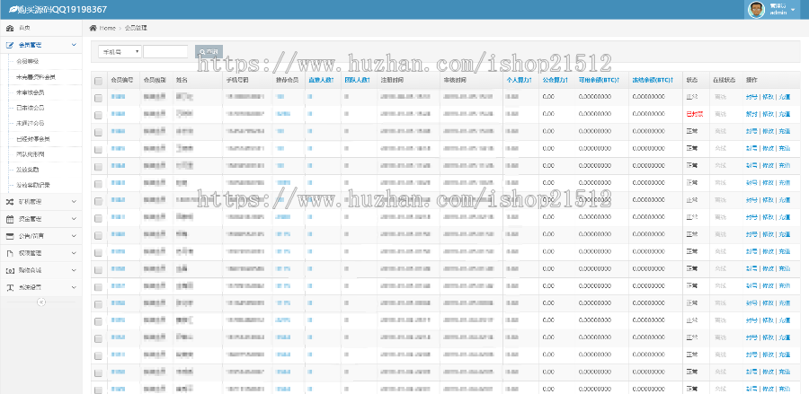The width and height of the screenshot is (809, 394).
Task: Click the 会员编号 column header
Action: point(122,81)
